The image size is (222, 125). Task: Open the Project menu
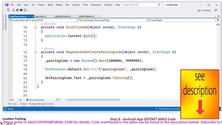click(x=41, y=5)
